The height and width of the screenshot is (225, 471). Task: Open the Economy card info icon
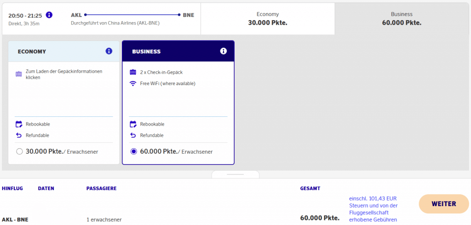[109, 51]
